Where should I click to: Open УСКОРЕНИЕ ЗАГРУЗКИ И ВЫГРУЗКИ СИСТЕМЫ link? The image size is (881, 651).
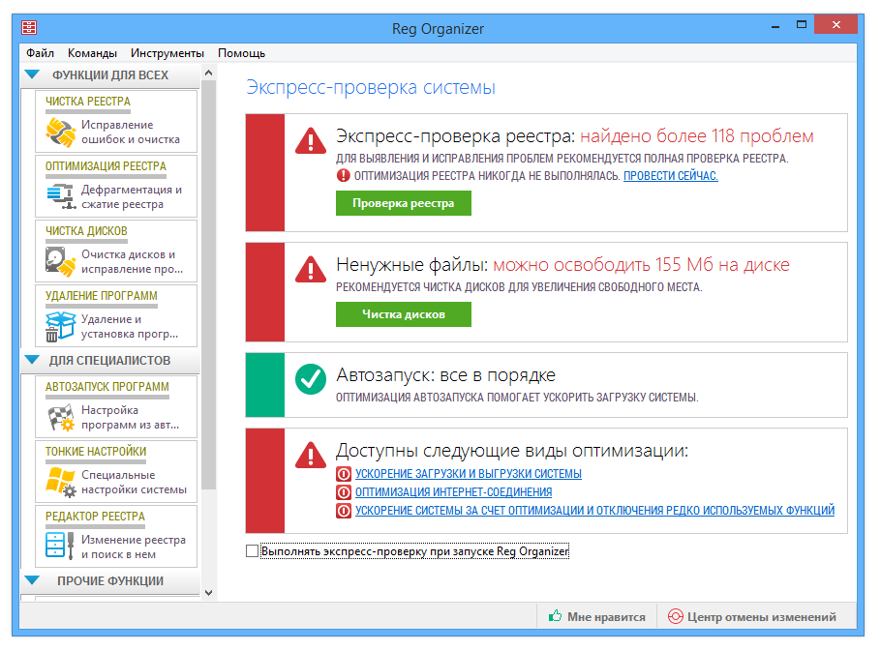[x=468, y=474]
